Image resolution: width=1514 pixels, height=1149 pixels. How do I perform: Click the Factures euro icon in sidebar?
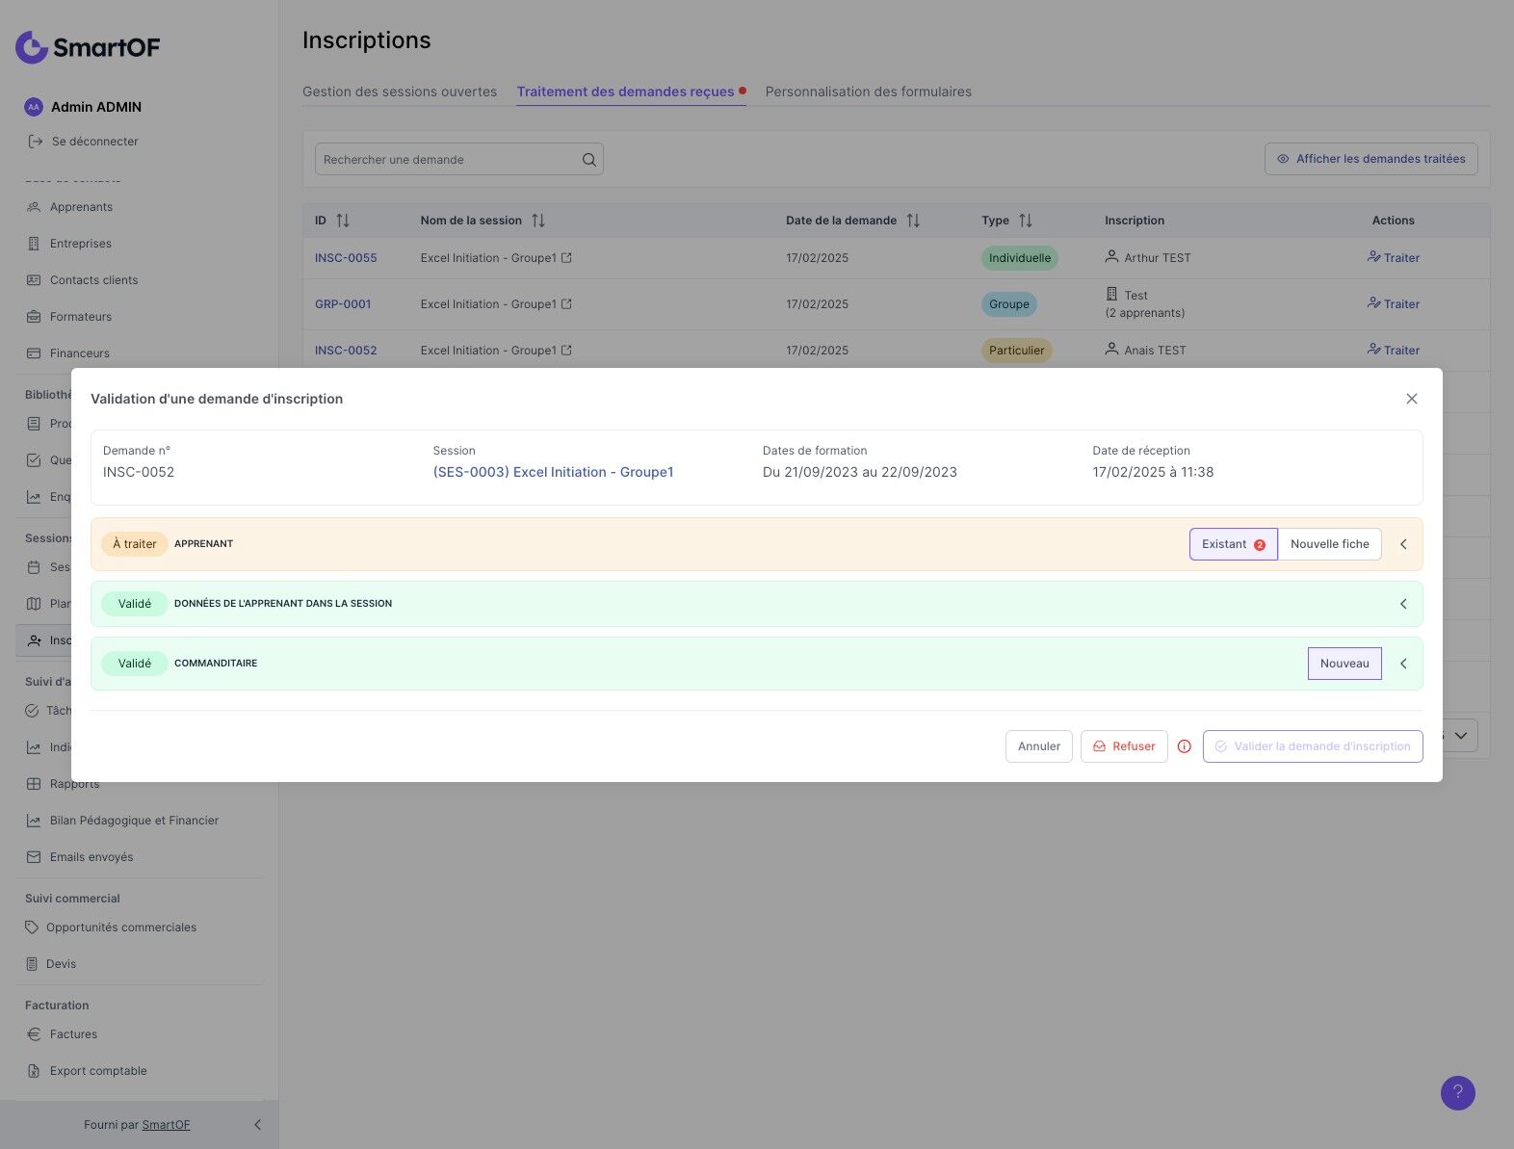pos(34,1034)
